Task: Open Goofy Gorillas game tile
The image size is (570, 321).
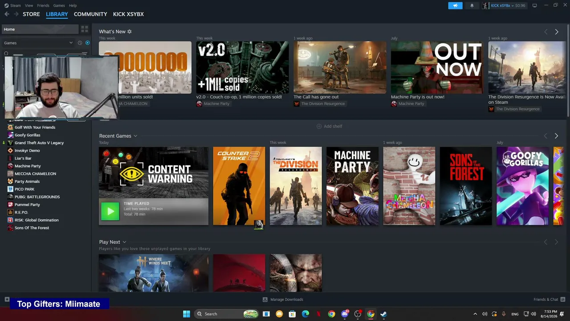Action: click(523, 186)
